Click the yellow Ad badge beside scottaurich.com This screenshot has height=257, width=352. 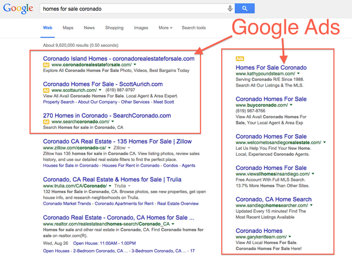pos(46,90)
